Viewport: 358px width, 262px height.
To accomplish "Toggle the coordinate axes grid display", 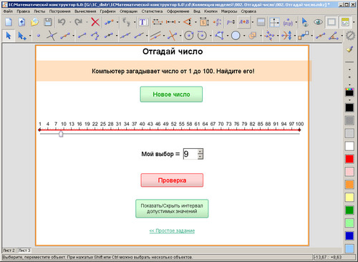I will [x=274, y=22].
